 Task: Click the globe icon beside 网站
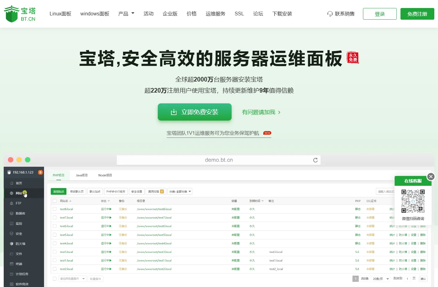click(x=11, y=193)
